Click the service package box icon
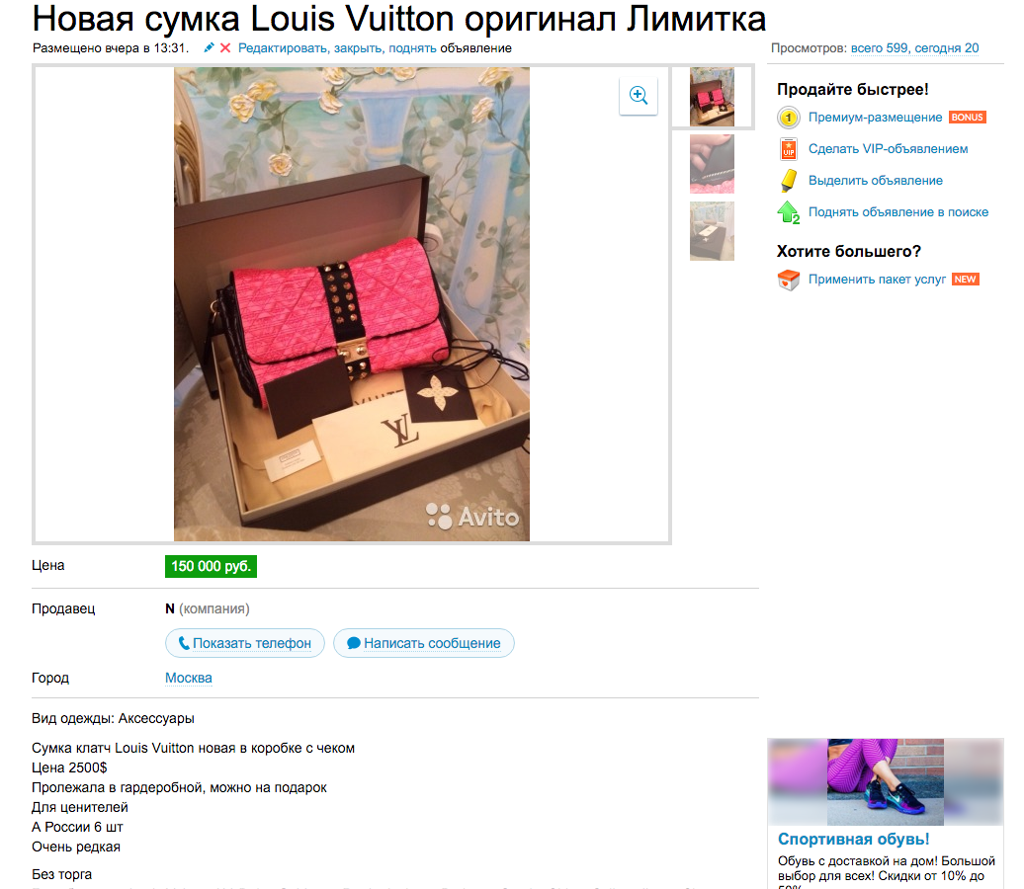This screenshot has width=1024, height=889. coord(788,280)
